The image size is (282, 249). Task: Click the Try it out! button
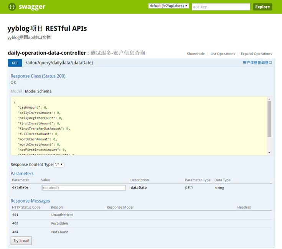(21, 241)
